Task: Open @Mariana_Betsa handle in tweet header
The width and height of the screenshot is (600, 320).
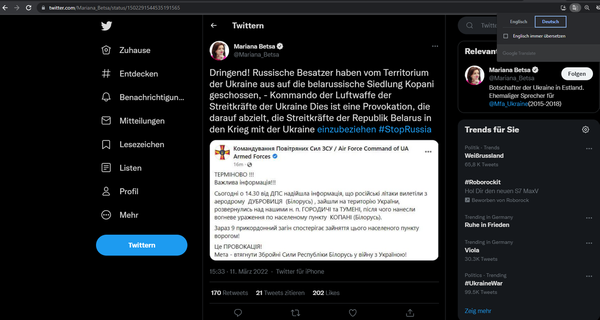Action: [256, 55]
